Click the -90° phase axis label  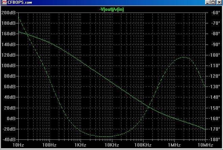(x=216, y=44)
